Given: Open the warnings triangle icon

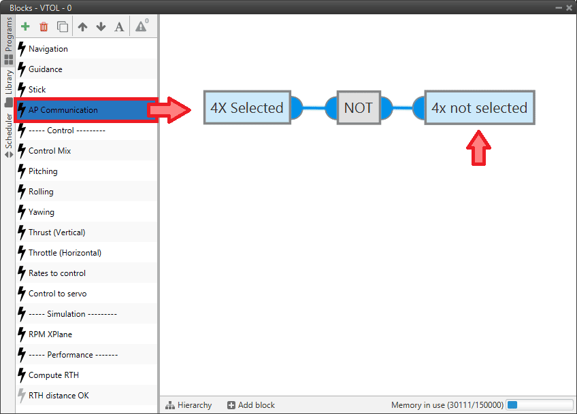Looking at the screenshot, I should (141, 27).
